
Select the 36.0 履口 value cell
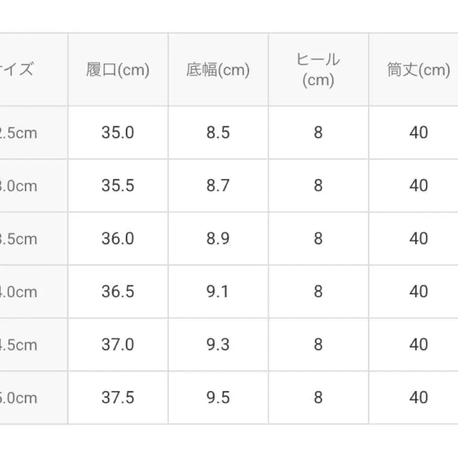pyautogui.click(x=118, y=239)
